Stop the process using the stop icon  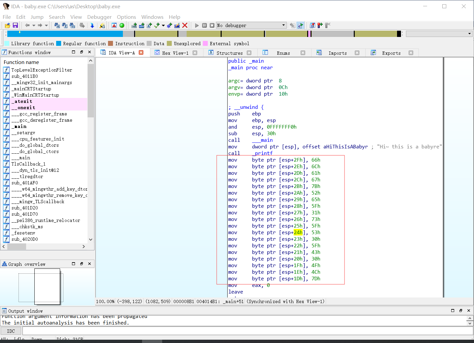(212, 25)
